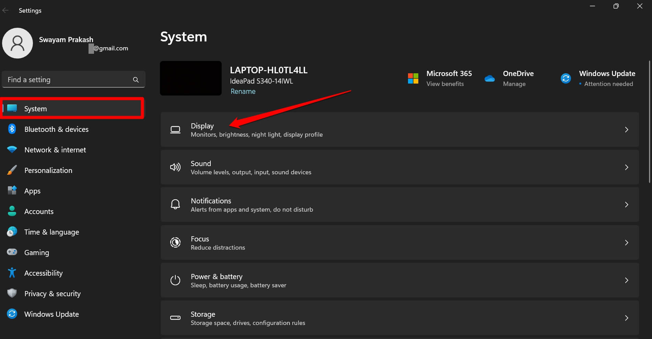
Task: Click the Storage drive icon
Action: tap(175, 318)
